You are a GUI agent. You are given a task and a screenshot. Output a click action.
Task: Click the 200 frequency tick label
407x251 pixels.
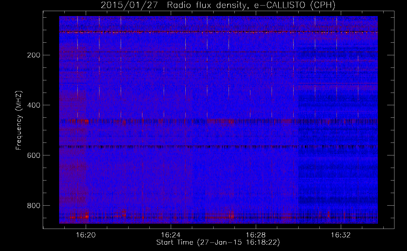pos(33,55)
